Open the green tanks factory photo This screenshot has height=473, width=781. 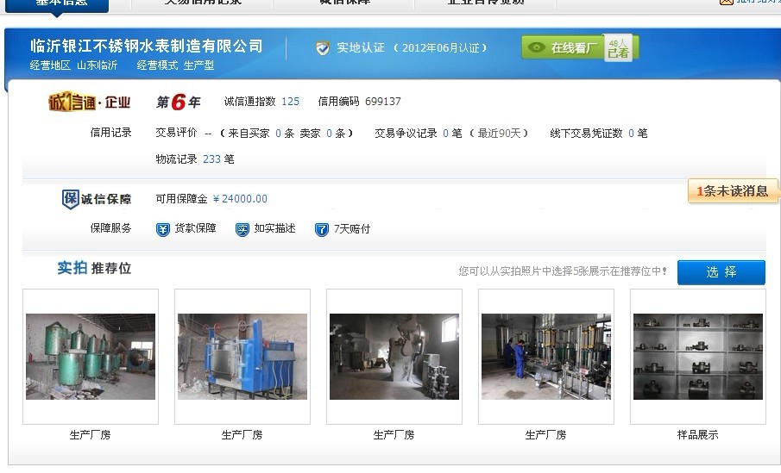(x=91, y=356)
